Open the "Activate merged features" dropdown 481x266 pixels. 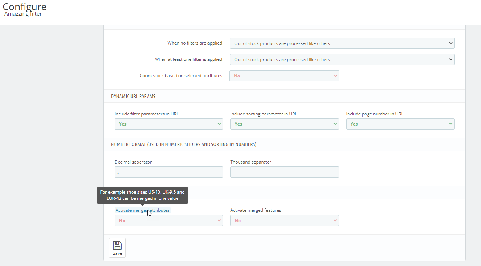tap(284, 221)
